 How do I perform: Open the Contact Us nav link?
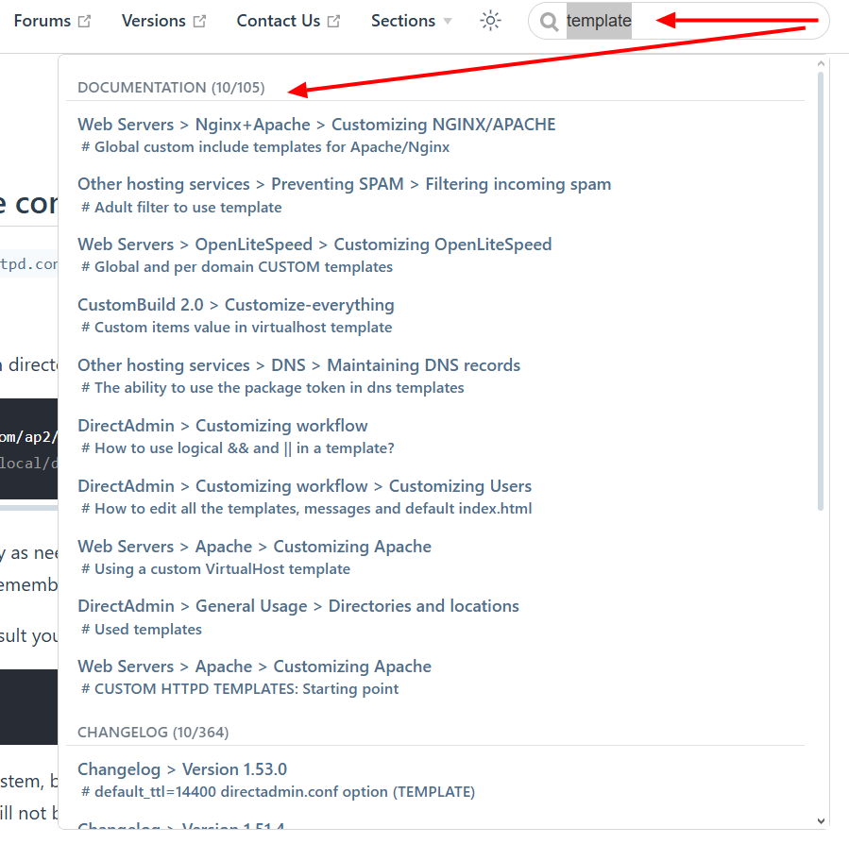point(279,21)
